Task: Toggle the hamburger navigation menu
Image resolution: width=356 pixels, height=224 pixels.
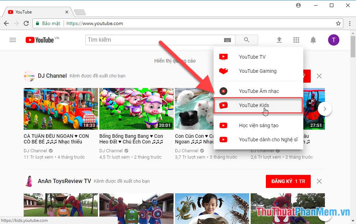Action: [13, 40]
